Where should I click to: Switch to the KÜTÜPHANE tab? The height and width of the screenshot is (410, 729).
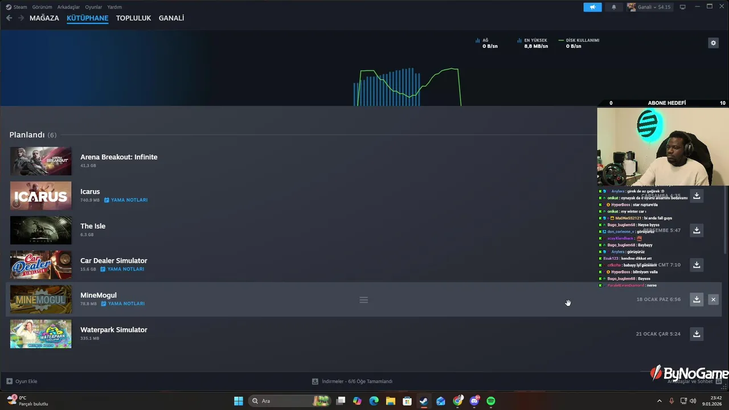point(87,18)
